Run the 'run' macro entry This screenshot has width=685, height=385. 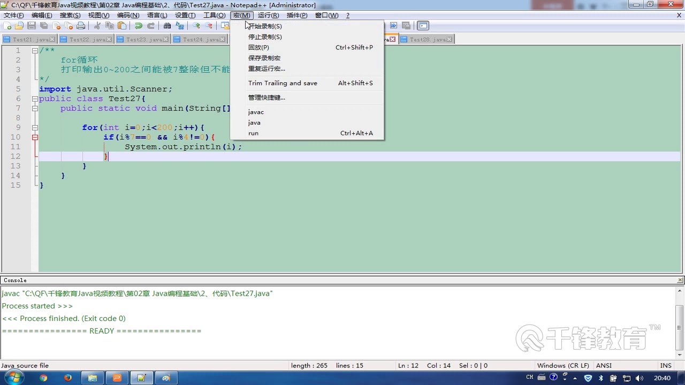307,133
